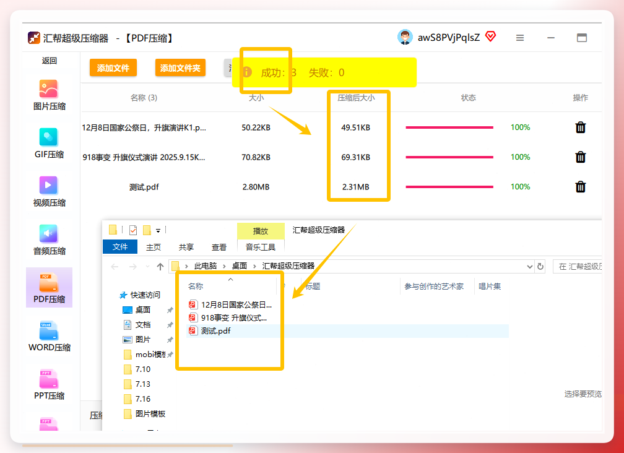This screenshot has height=453, width=624.
Task: Click progress bar of 918事变 row
Action: click(449, 157)
